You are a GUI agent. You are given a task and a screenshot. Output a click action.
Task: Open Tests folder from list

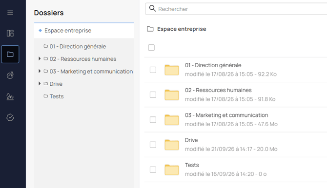pos(192,165)
